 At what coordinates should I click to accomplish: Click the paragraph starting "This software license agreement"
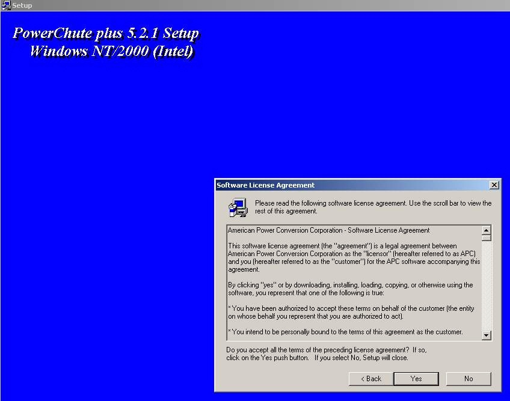(354, 257)
